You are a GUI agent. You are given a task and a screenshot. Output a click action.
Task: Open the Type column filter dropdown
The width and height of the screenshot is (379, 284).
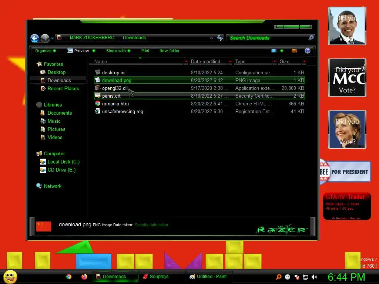click(x=275, y=62)
